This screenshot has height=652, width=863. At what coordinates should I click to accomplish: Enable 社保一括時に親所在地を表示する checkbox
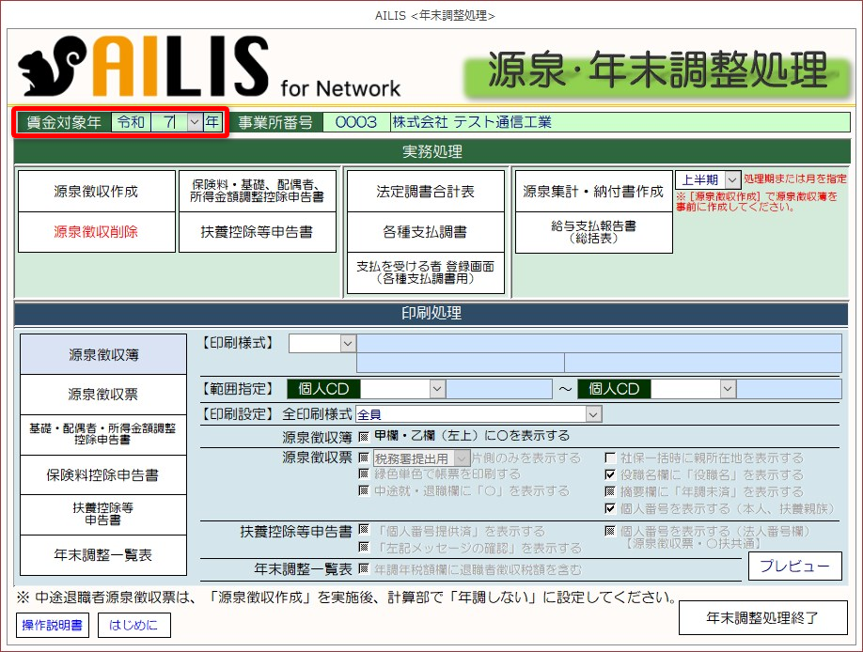coord(609,458)
